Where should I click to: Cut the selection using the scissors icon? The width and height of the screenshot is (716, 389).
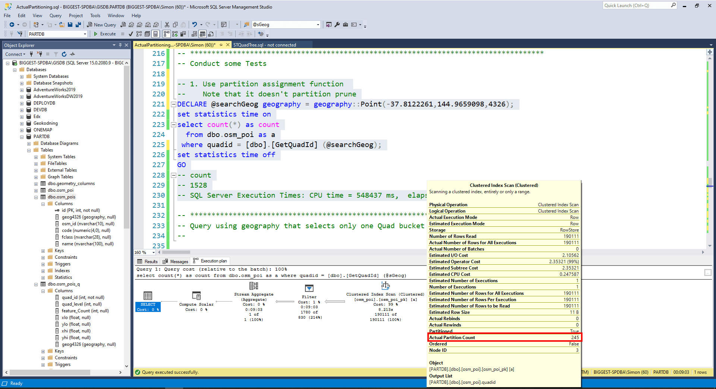pyautogui.click(x=167, y=25)
